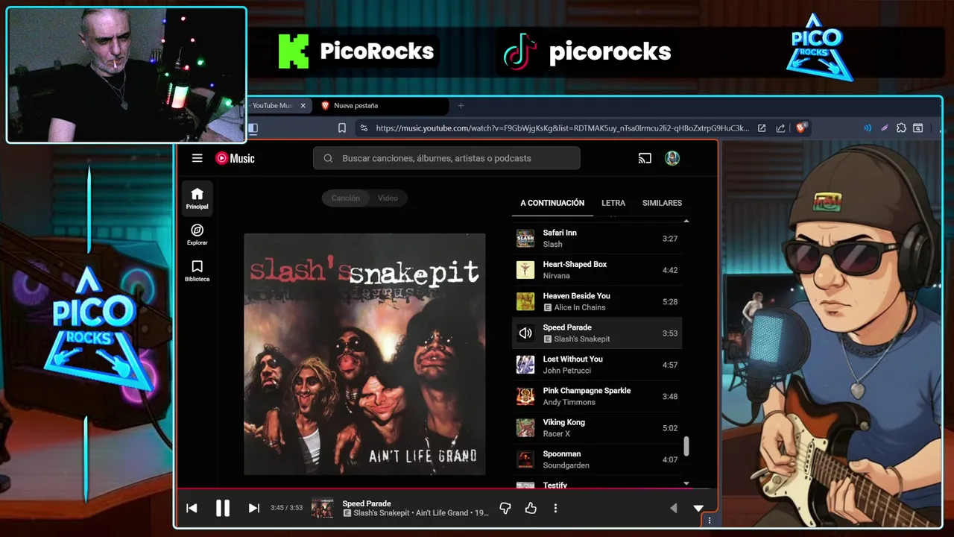This screenshot has width=954, height=537.
Task: Skip to the previous track
Action: pos(192,508)
